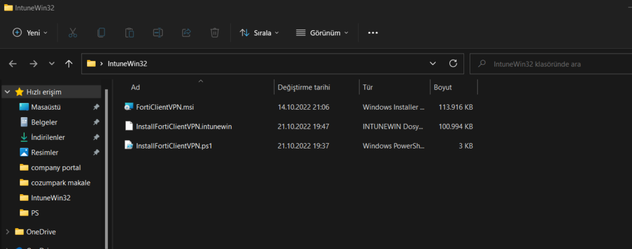
Task: Click the date 14.10.2022 21:06
Action: pyautogui.click(x=304, y=107)
